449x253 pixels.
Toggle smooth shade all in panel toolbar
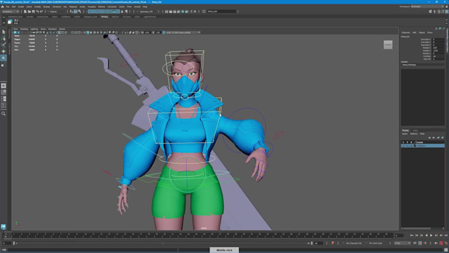click(88, 32)
